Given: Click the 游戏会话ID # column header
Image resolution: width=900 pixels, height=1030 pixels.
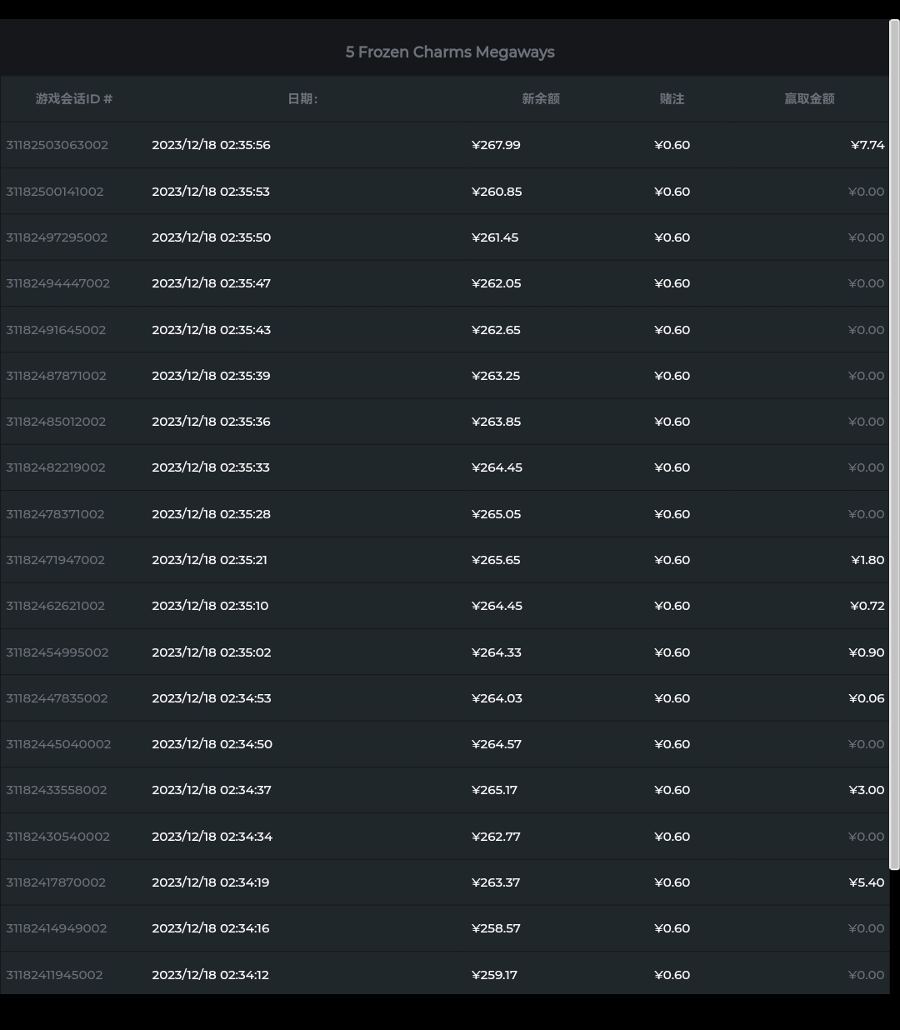Looking at the screenshot, I should pyautogui.click(x=74, y=98).
